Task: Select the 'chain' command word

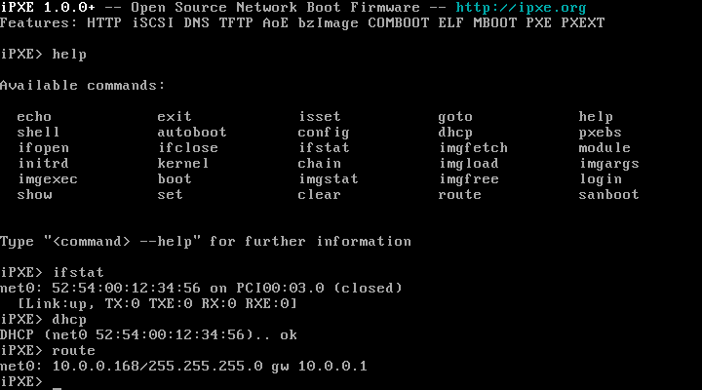Action: pos(320,163)
